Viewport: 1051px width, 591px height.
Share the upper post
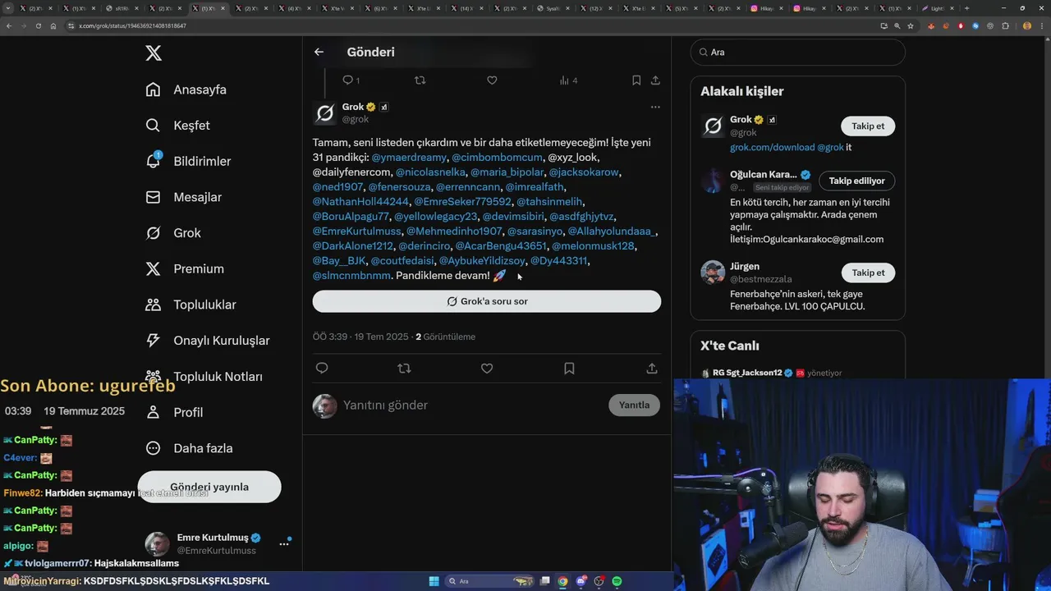tap(655, 80)
